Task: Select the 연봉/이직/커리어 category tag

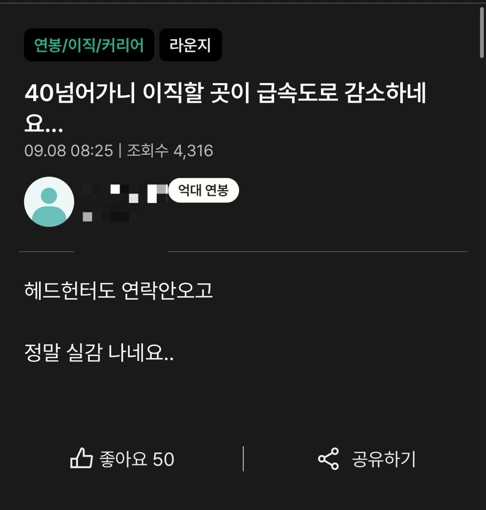Action: [x=89, y=45]
